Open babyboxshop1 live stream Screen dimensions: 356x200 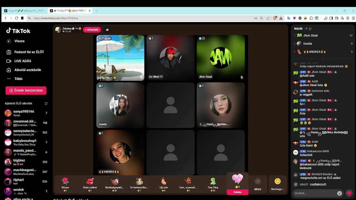26,142
